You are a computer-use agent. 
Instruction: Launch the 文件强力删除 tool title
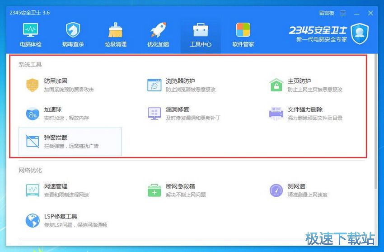pyautogui.click(x=305, y=109)
